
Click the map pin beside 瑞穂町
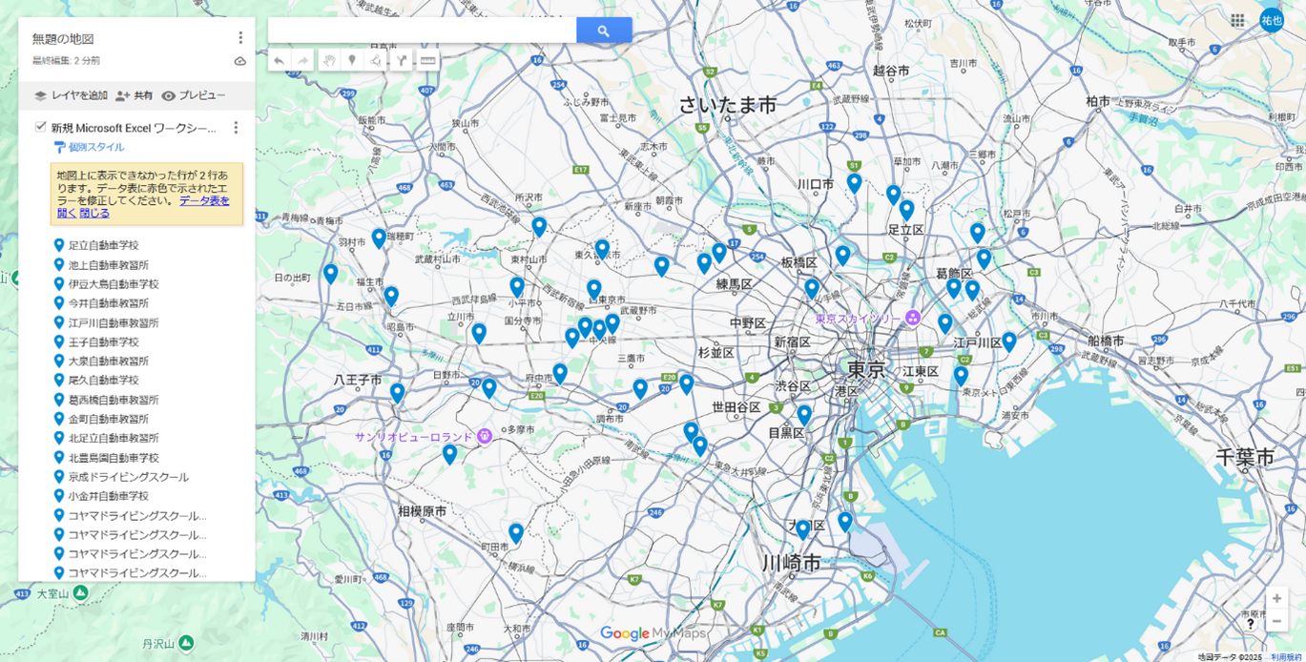tap(379, 238)
